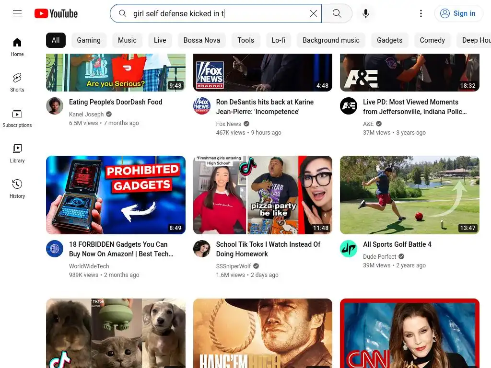
Task: Open the TikTok pets video thumbnail
Action: click(116, 333)
